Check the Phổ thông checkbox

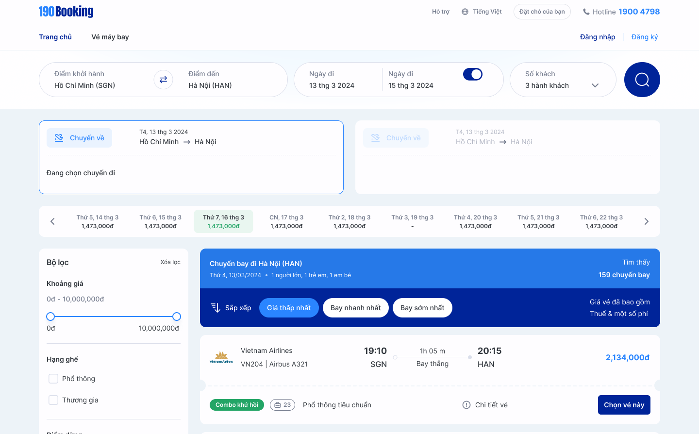coord(53,378)
